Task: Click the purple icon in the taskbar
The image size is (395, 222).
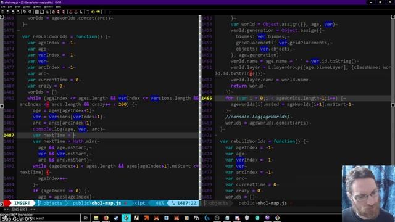Action: pos(267,218)
